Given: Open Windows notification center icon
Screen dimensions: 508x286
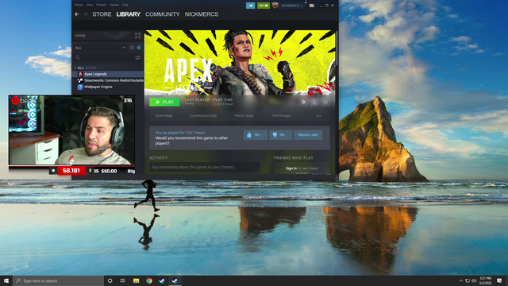Looking at the screenshot, I should (x=499, y=280).
